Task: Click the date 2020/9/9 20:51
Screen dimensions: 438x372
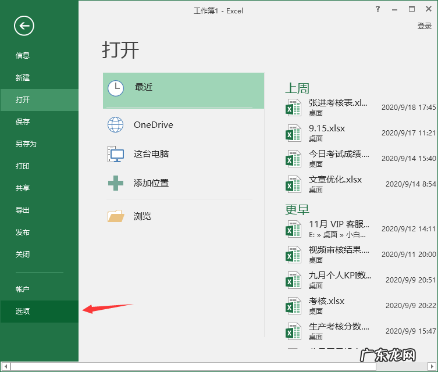Action: (x=411, y=280)
